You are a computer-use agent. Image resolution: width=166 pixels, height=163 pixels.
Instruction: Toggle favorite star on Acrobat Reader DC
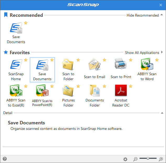[x=131, y=86]
